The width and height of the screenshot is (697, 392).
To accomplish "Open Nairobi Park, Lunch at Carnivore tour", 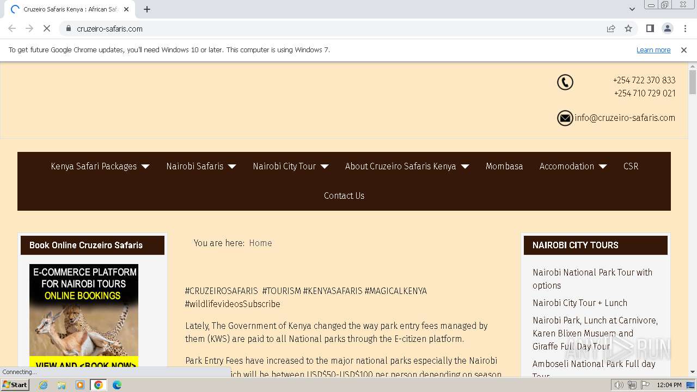I will [595, 333].
